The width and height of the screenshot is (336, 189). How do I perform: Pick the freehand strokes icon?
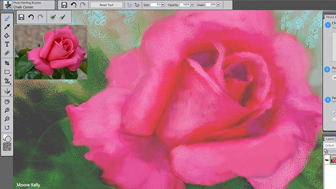point(129,5)
